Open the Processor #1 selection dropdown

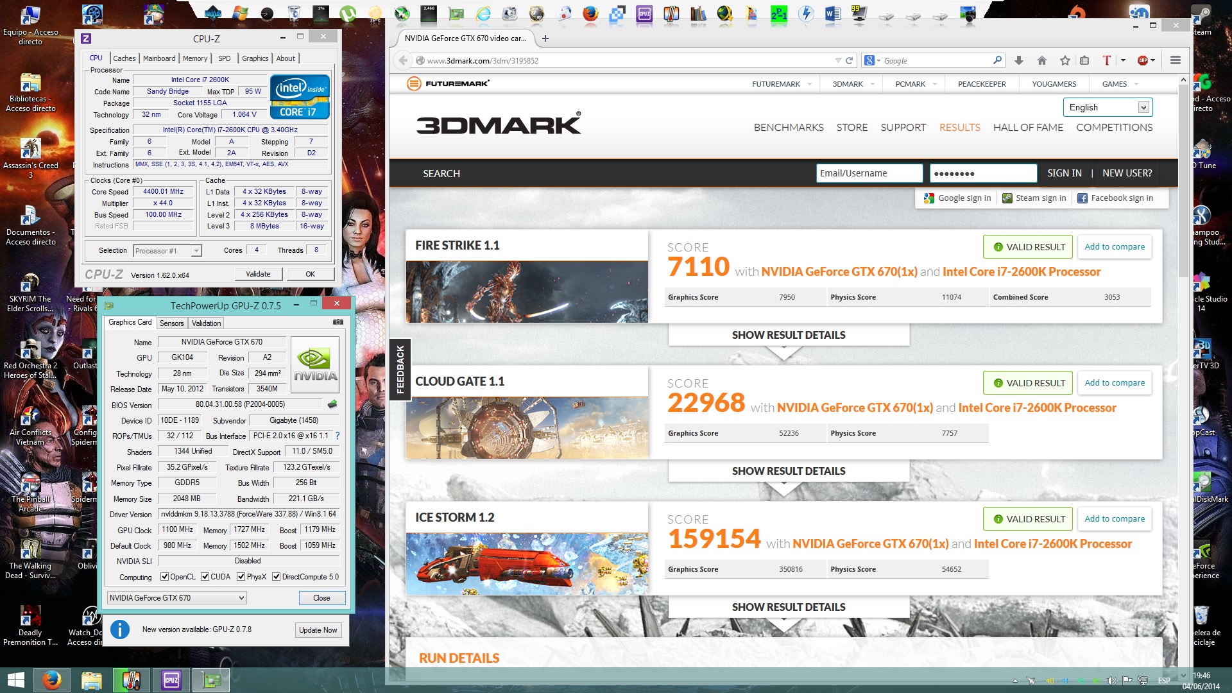coord(167,251)
